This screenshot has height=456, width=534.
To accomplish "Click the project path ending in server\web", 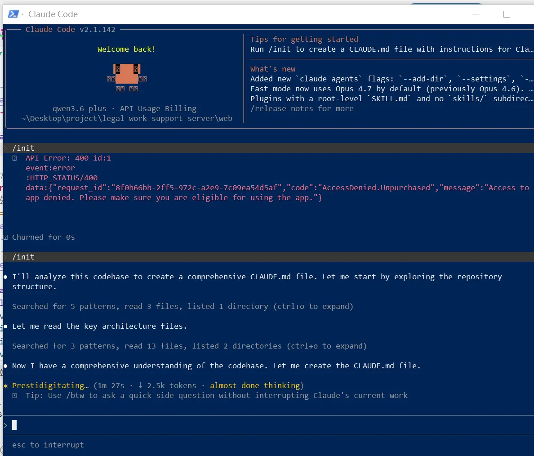I will [127, 118].
